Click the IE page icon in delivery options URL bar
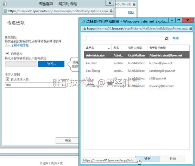The width and height of the screenshot is (195, 166). point(5,11)
